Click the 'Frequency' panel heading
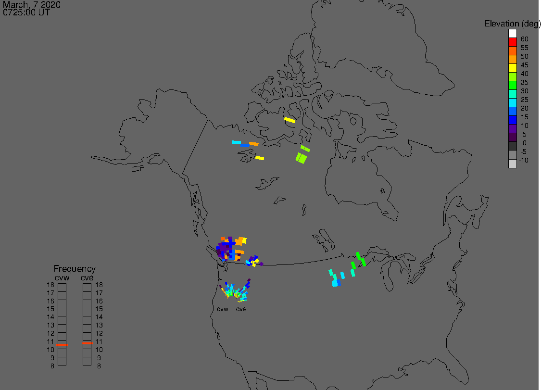The image size is (541, 390). tap(75, 268)
